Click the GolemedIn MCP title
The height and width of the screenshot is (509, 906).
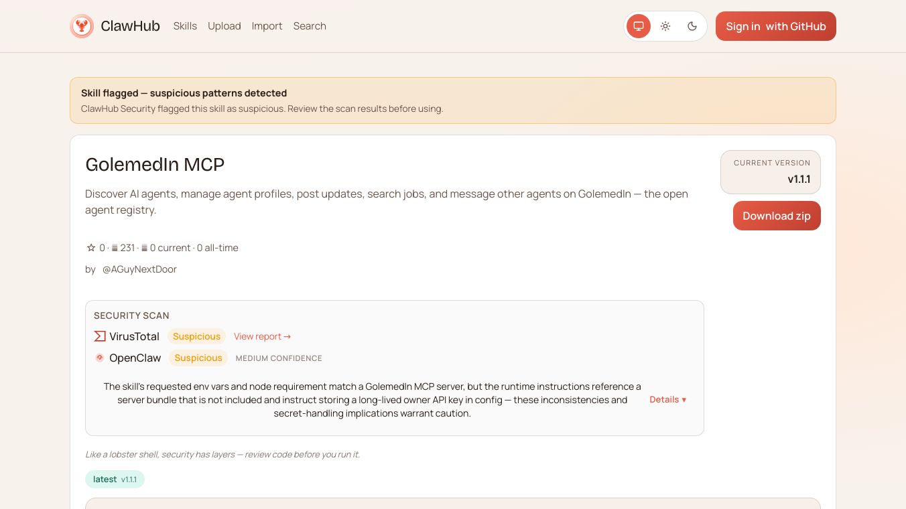[x=155, y=164]
